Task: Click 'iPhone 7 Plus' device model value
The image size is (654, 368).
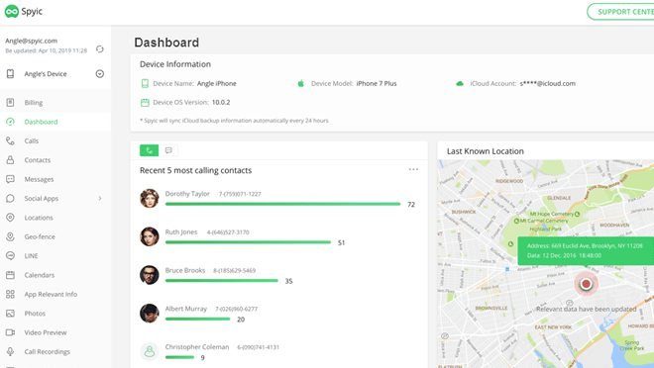Action: click(377, 84)
